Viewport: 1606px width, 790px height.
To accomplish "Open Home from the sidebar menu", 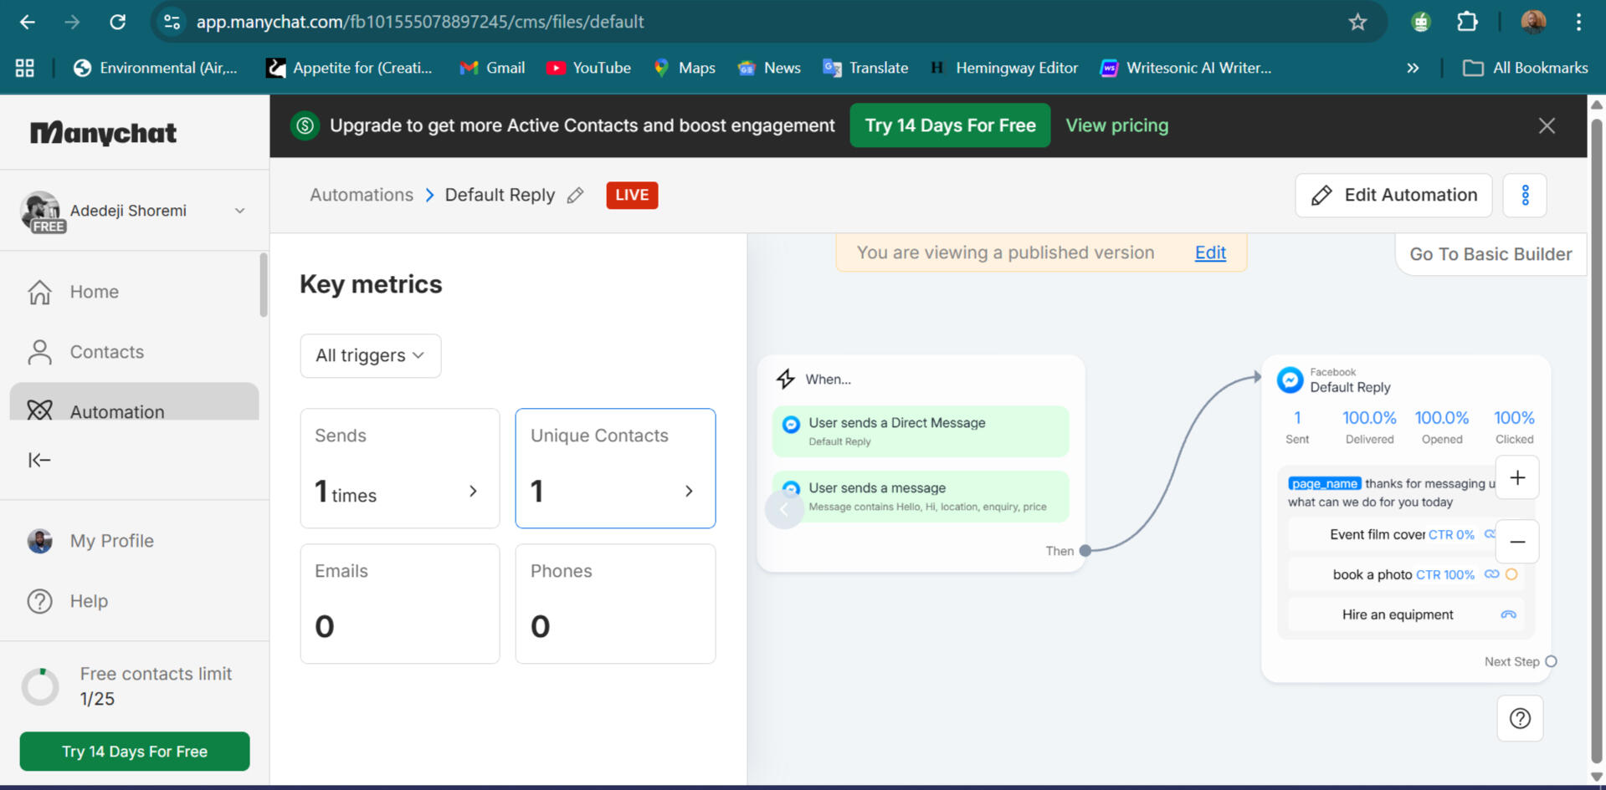I will [94, 292].
